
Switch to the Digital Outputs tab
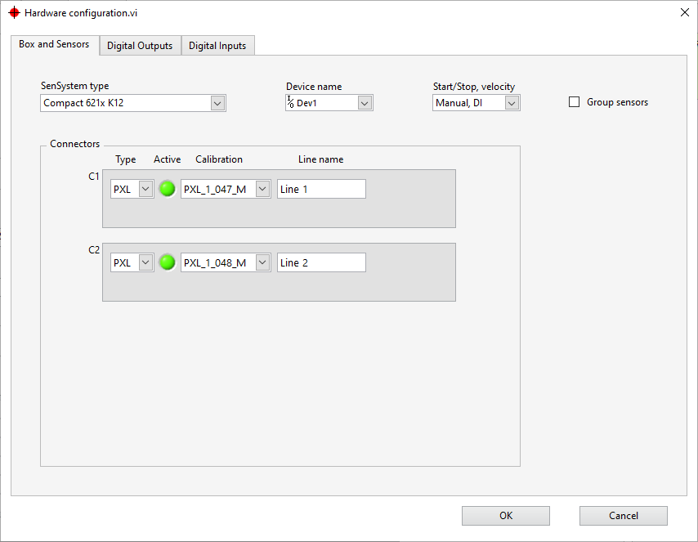pyautogui.click(x=140, y=46)
